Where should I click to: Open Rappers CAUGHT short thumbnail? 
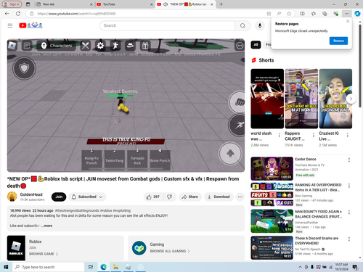pyautogui.click(x=301, y=99)
